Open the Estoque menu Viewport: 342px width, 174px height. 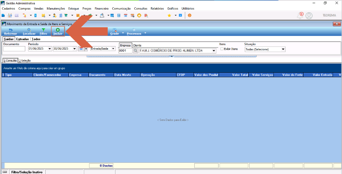pyautogui.click(x=74, y=9)
